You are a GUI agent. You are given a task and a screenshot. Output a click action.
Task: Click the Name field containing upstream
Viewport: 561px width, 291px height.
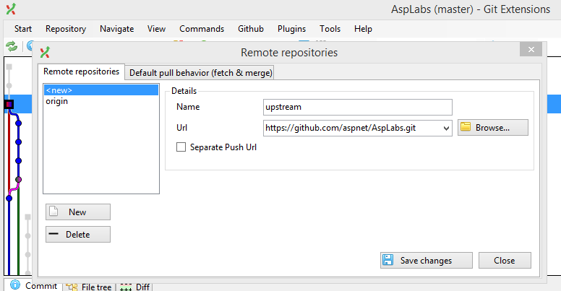click(x=357, y=107)
